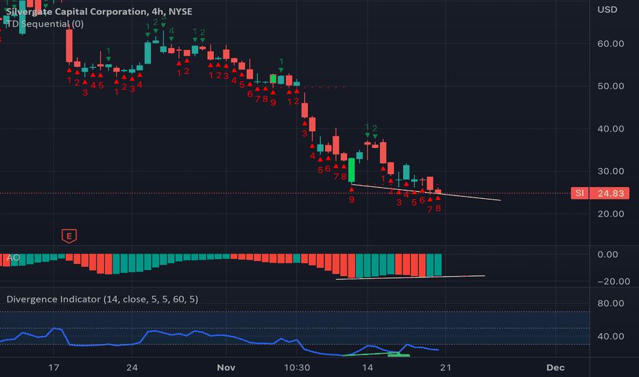639x377 pixels.
Task: Select the 17 date on time axis
Action: tap(53, 367)
